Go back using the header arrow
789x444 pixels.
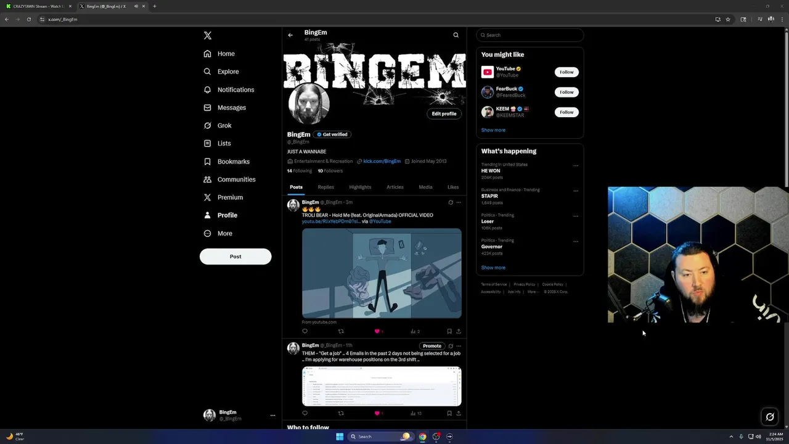pyautogui.click(x=290, y=35)
